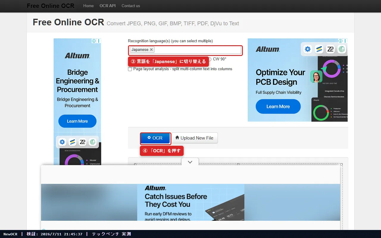Click the Free Online OCR brand link in the navbar
Viewport: 381px width, 238px height.
click(51, 6)
